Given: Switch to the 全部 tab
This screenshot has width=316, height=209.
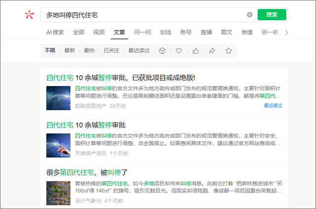Looking at the screenshot, I should coord(79,32).
